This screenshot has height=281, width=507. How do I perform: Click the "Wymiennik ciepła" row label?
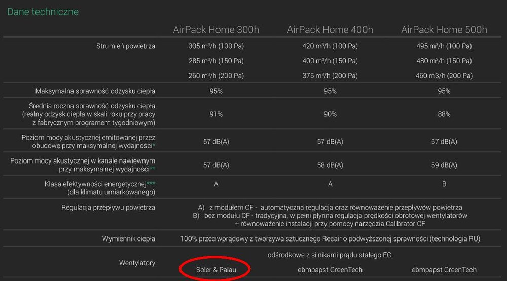tap(129, 238)
